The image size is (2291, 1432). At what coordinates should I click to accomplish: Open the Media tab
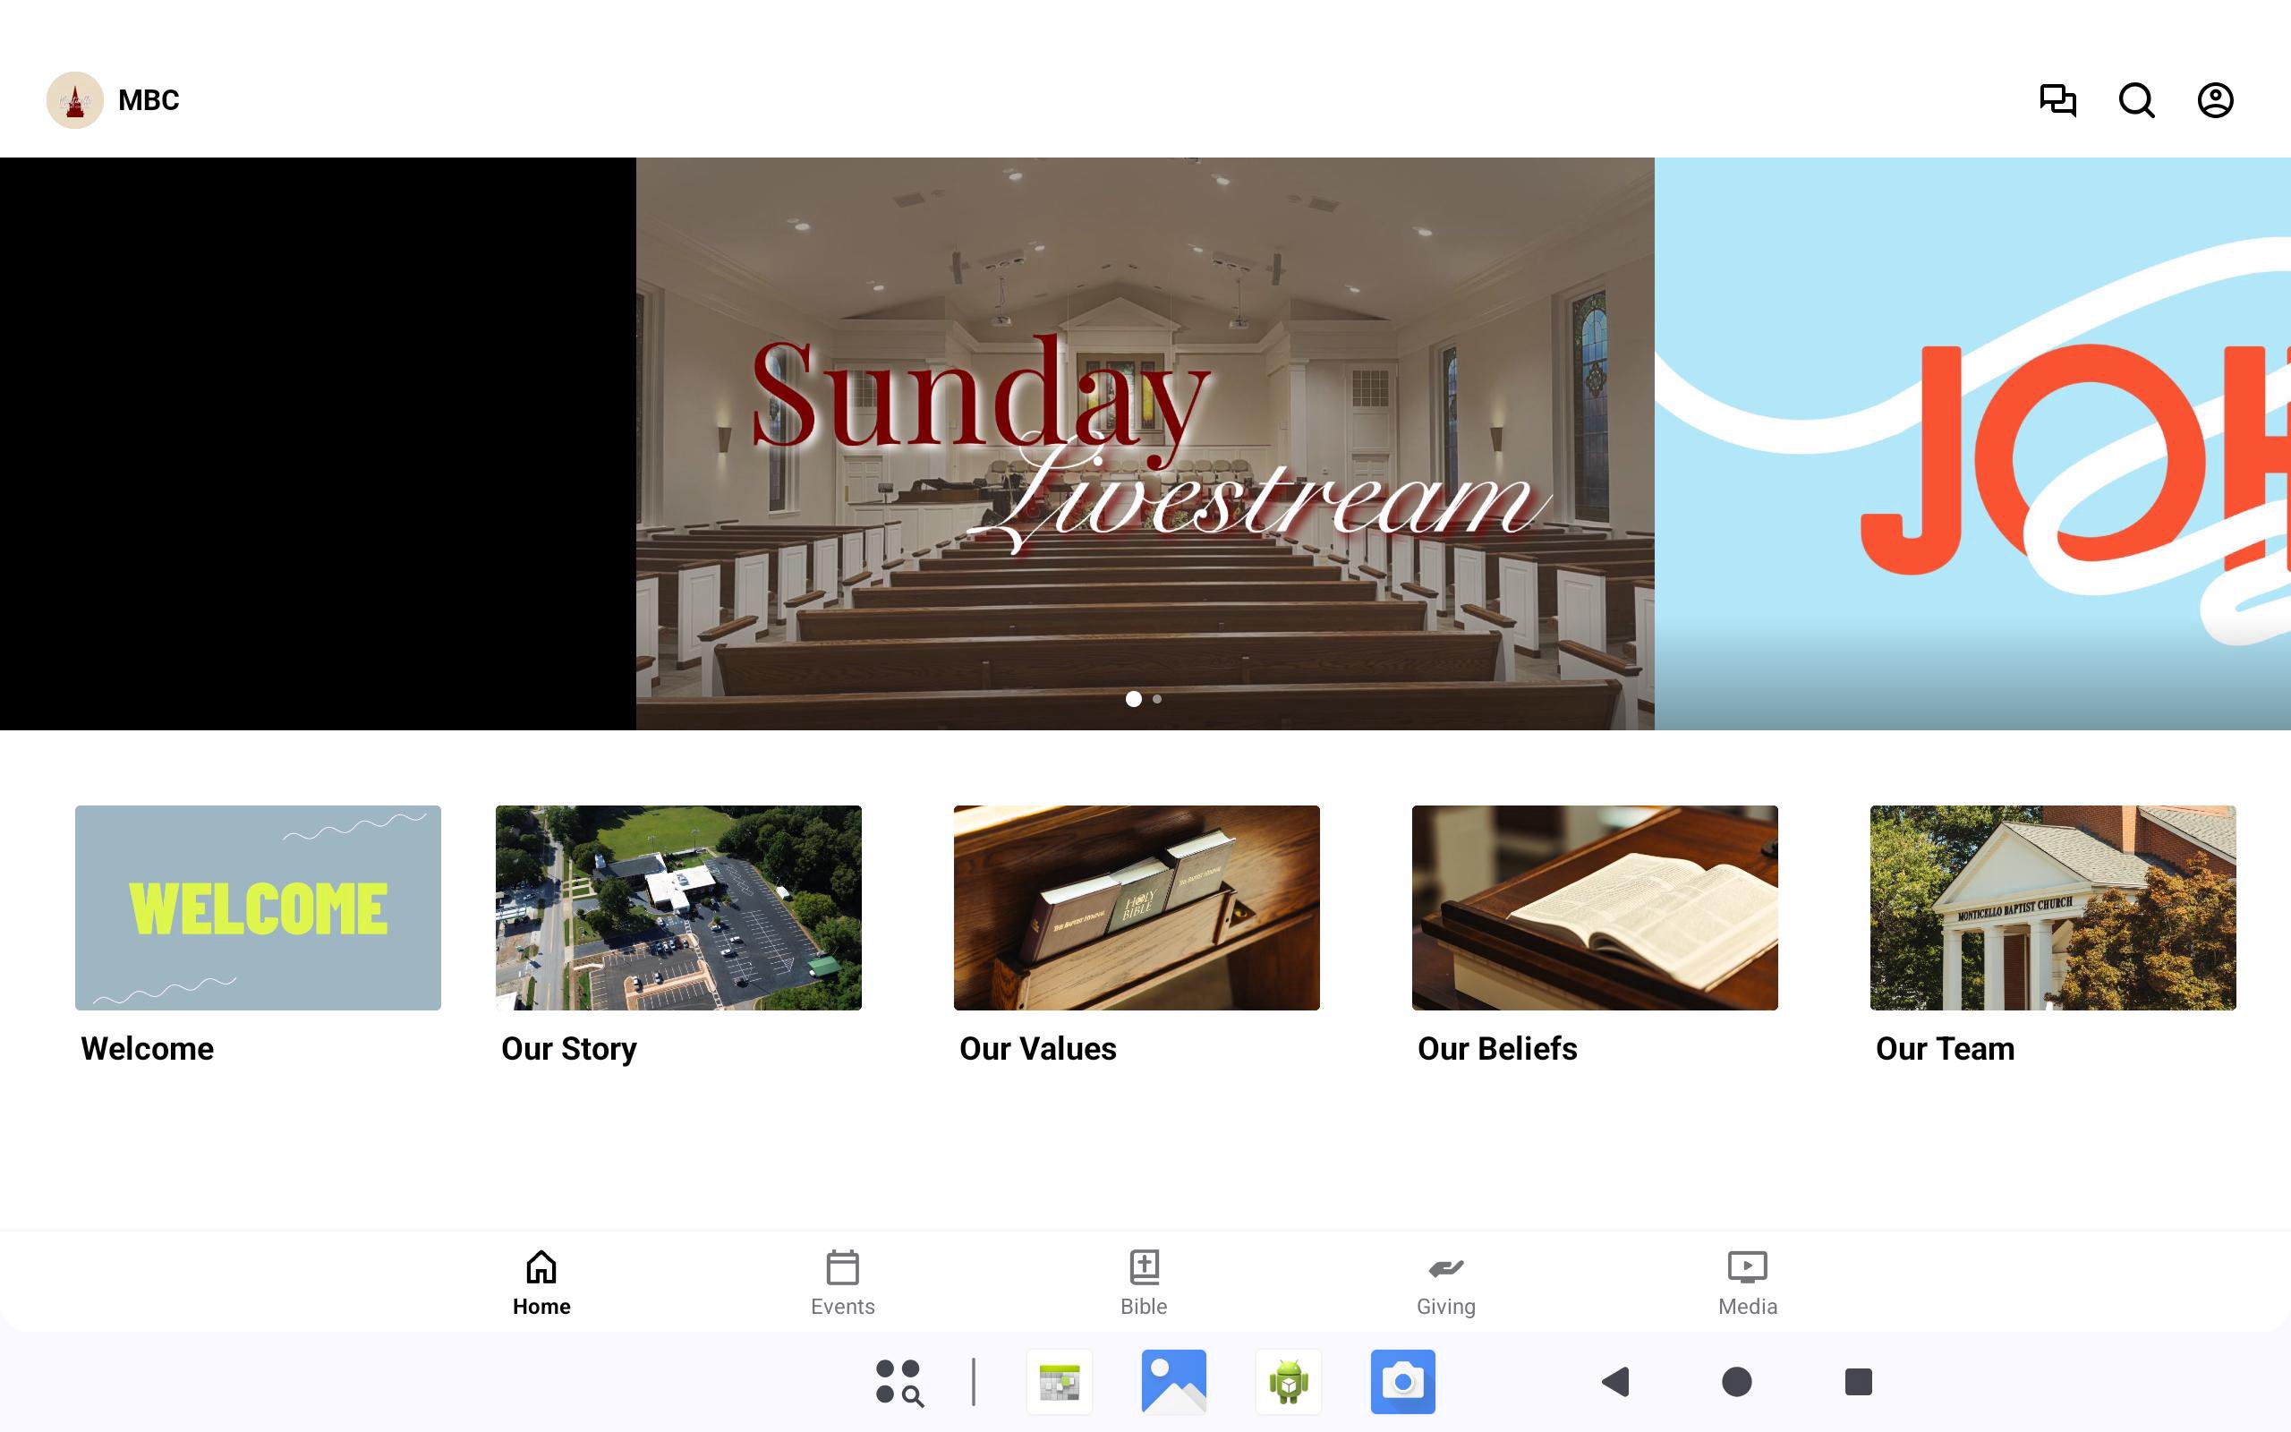1747,1283
